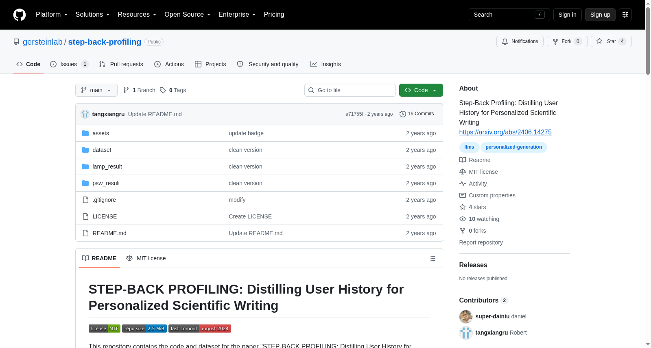This screenshot has width=651, height=348.
Task: Click the Star icon button
Action: 599,41
